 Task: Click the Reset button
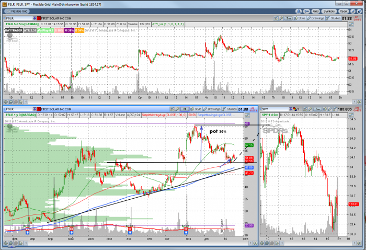click(344, 11)
